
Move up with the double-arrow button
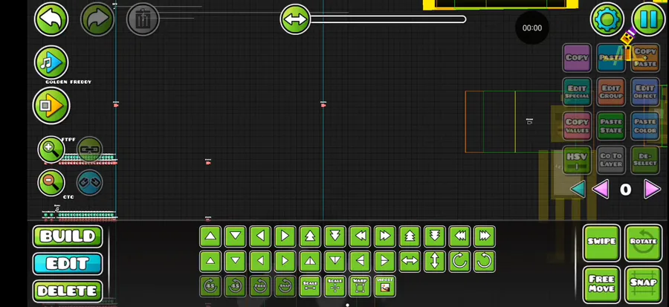(x=310, y=236)
